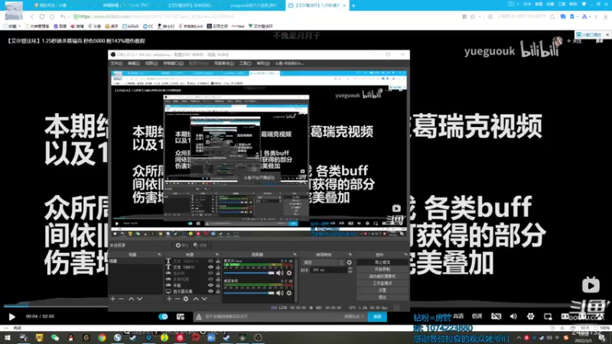Click the 麦克风/Aux volume slider
This screenshot has width=612, height=344.
click(x=249, y=273)
